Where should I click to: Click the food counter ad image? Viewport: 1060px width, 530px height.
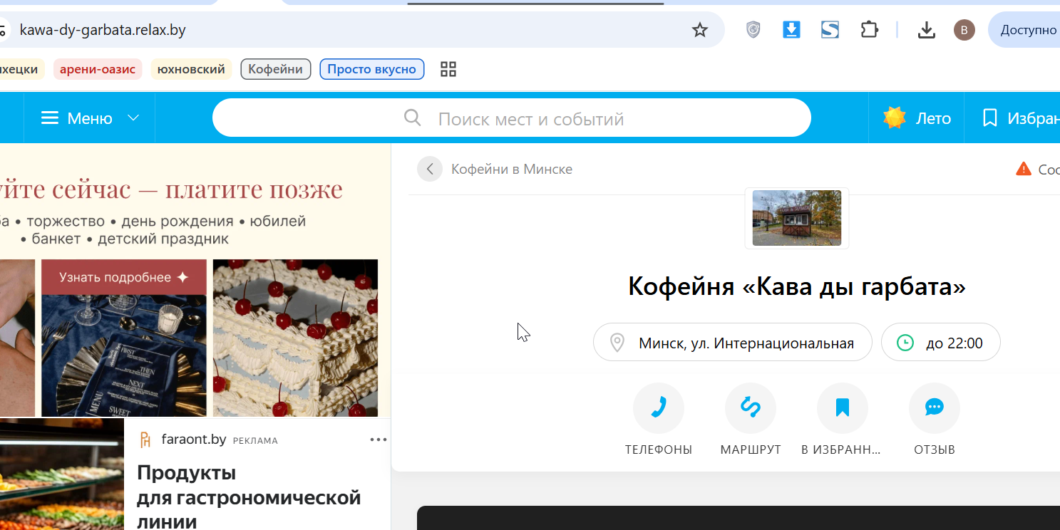tap(62, 474)
